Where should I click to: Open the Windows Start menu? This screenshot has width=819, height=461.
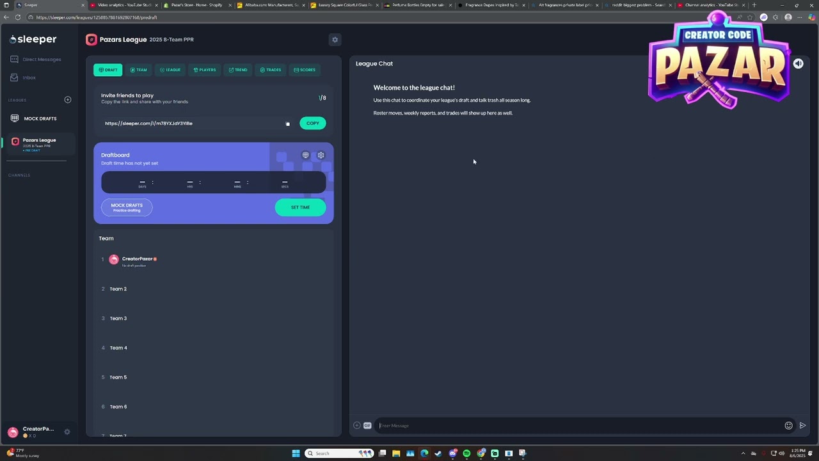coord(296,453)
